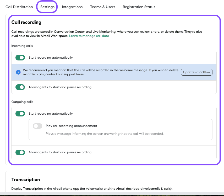Disable automatic recording for outgoing calls
This screenshot has height=196, width=224.
point(20,114)
